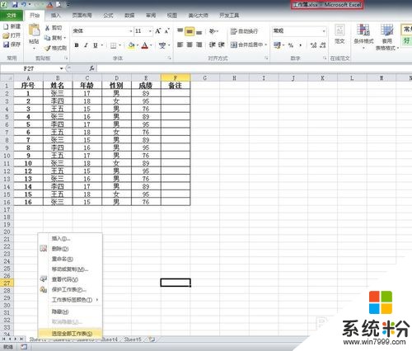Expand Format as Table (套用表格格式) dropdown

click(398, 48)
